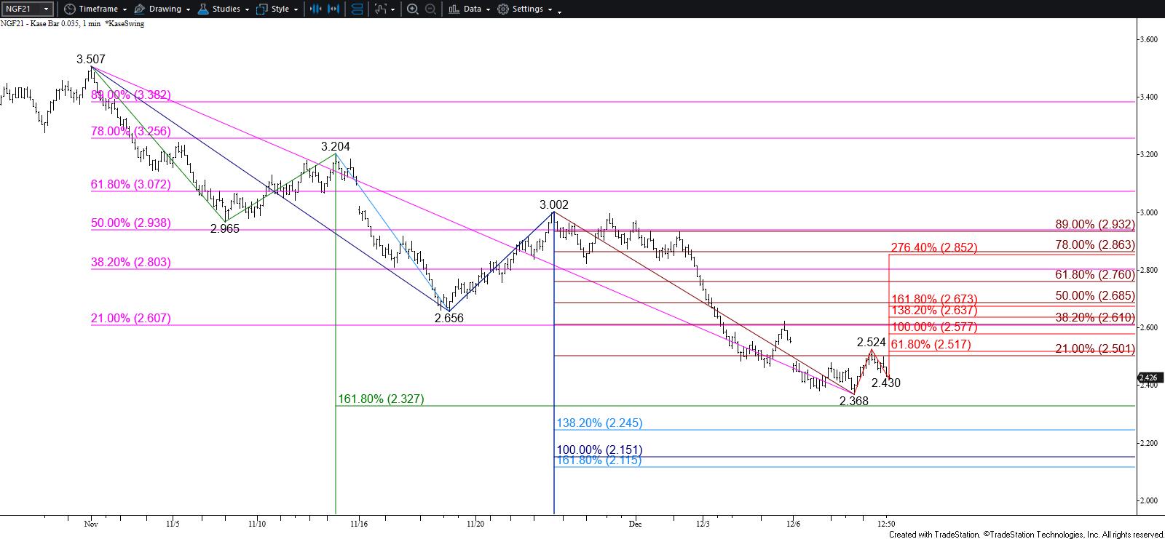Click the Timeframe button label

tap(98, 9)
